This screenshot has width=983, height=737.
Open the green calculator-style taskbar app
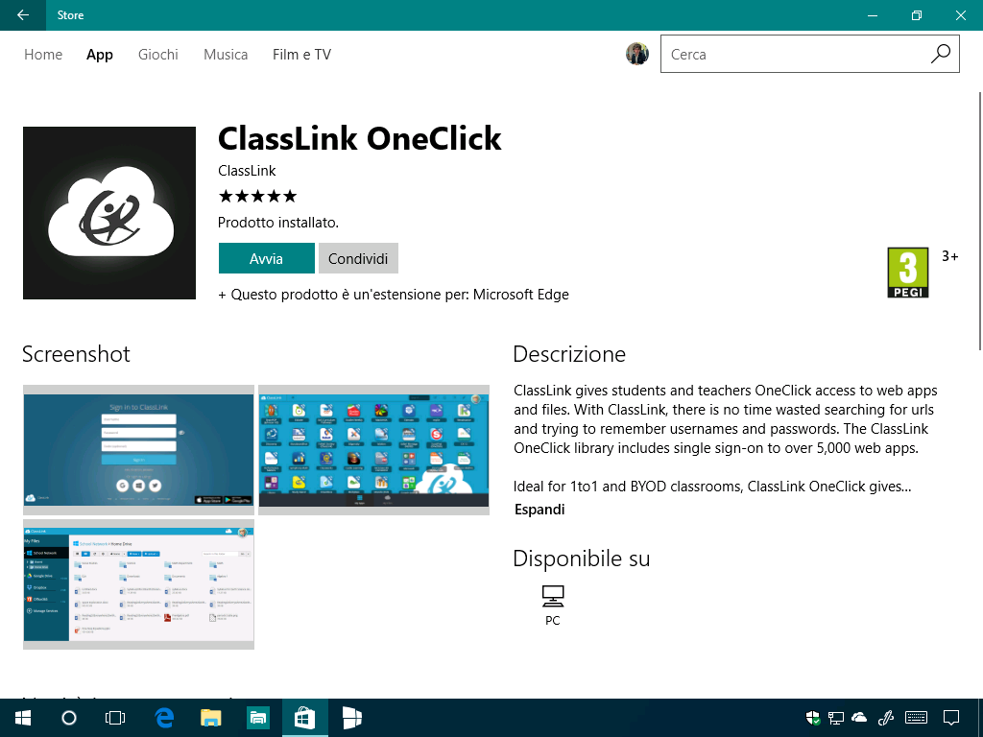(257, 718)
